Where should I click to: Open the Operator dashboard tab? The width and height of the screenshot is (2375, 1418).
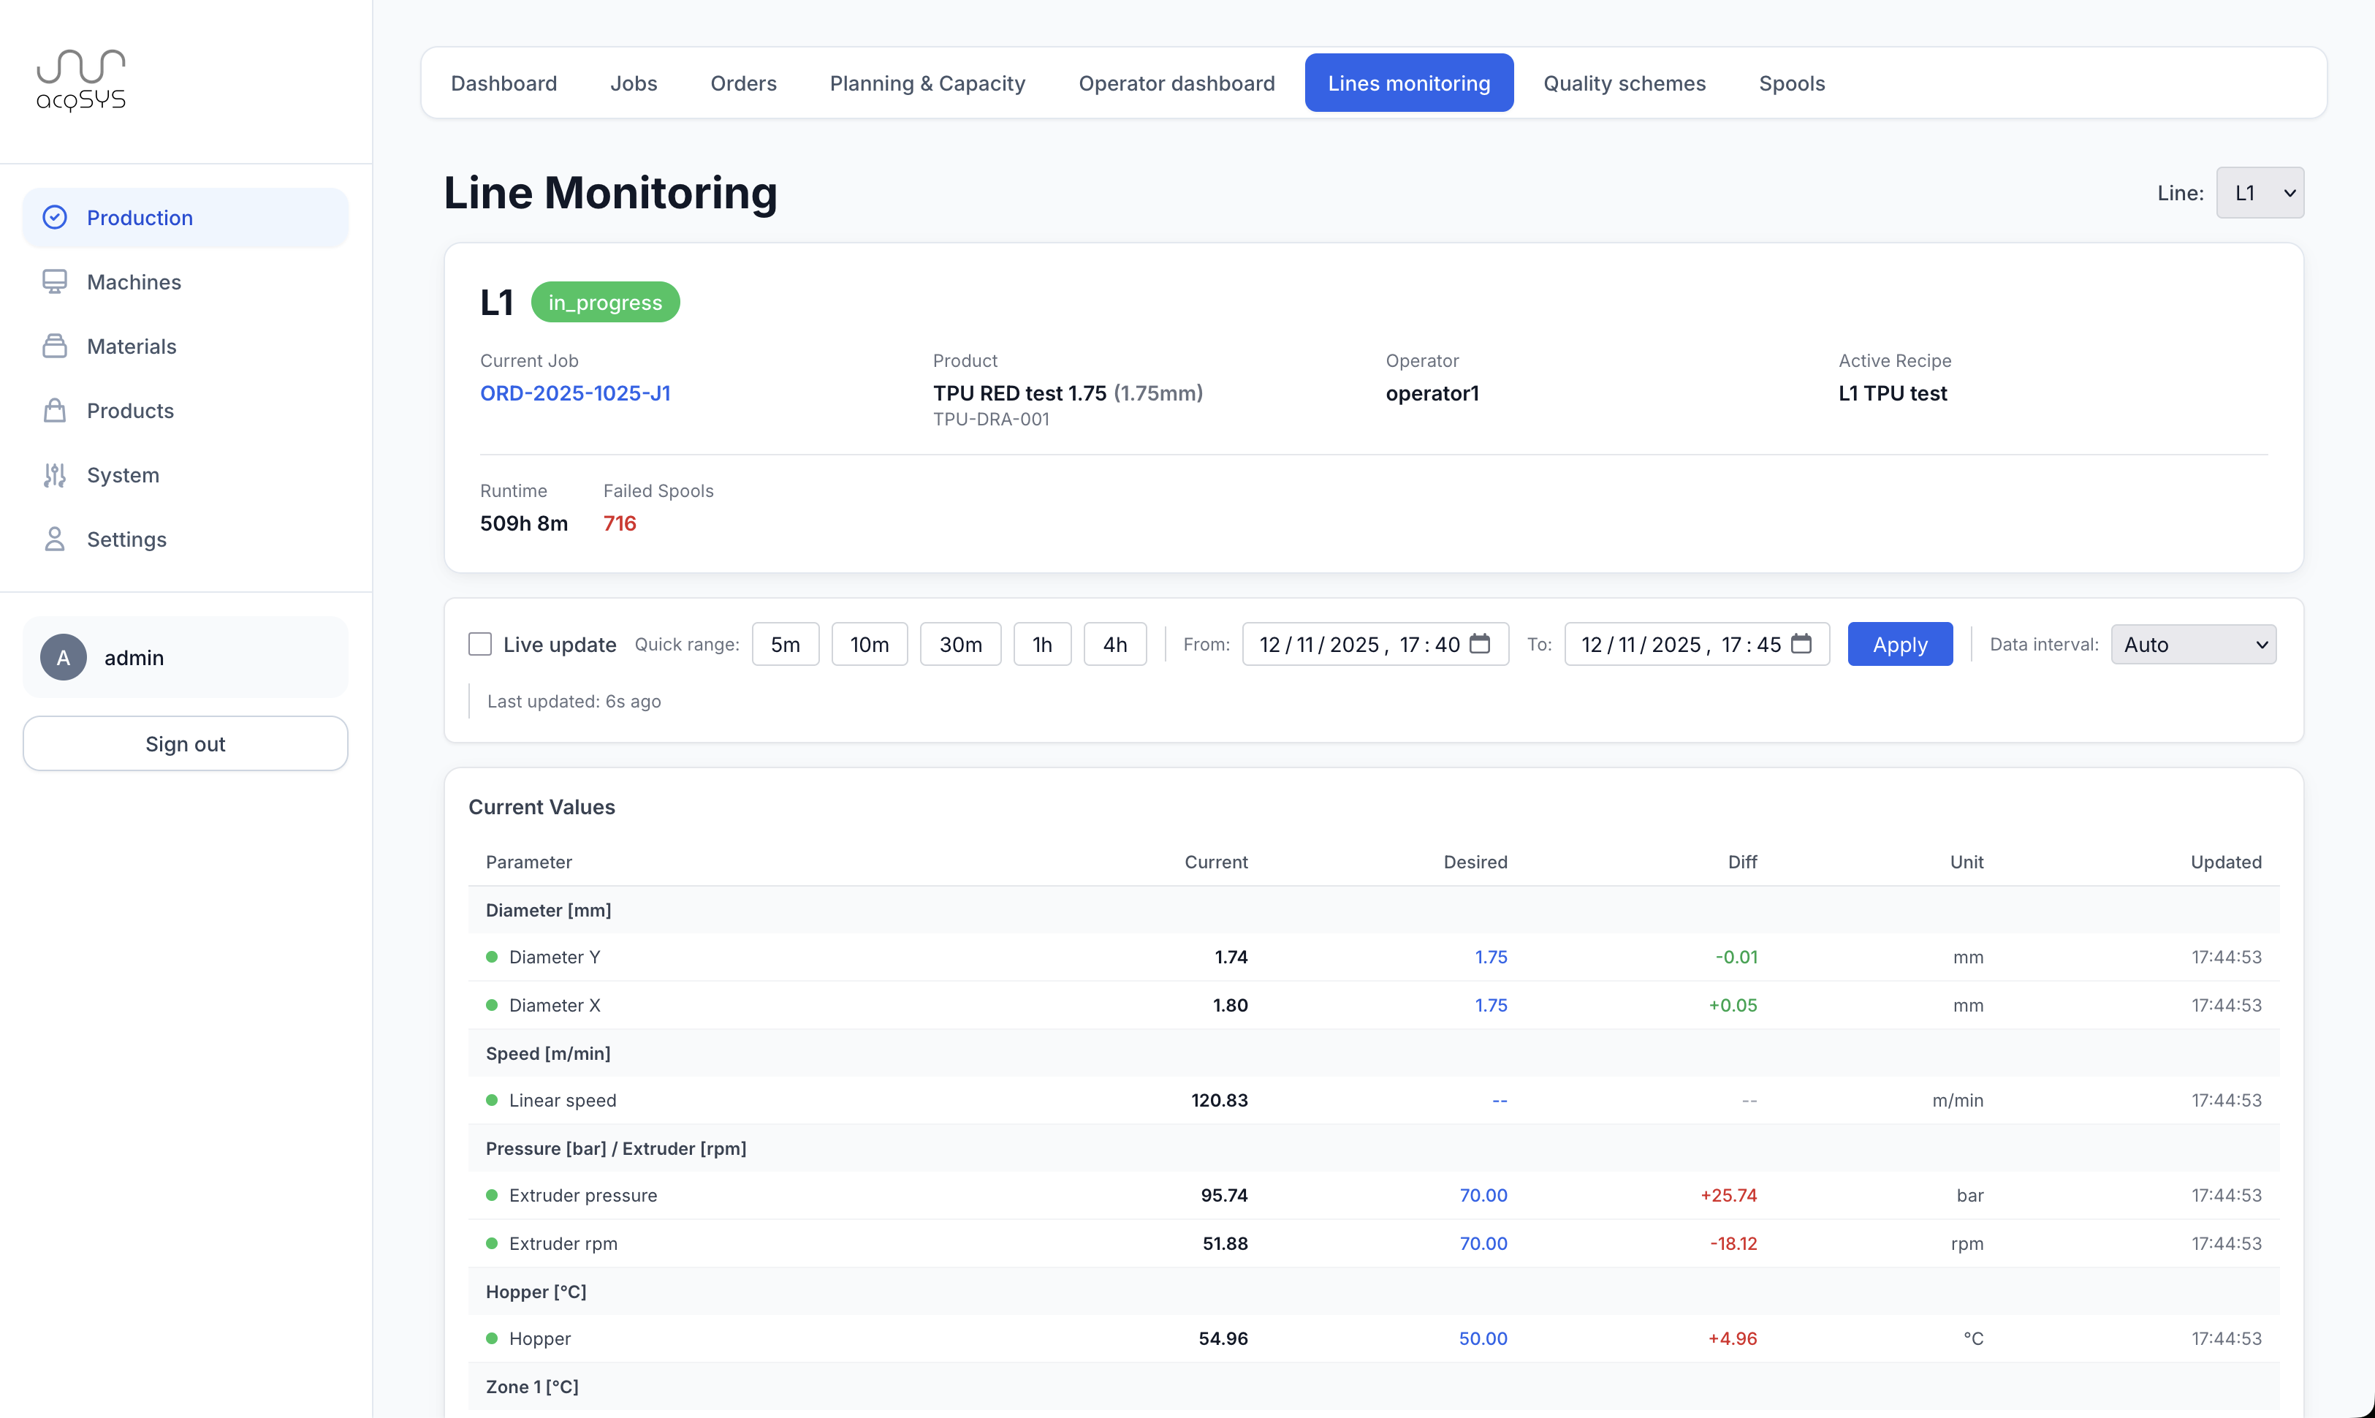(x=1176, y=83)
